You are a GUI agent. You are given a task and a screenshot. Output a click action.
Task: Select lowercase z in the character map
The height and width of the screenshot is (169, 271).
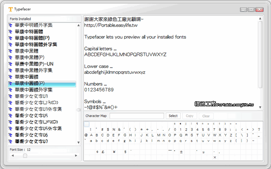click(231, 141)
